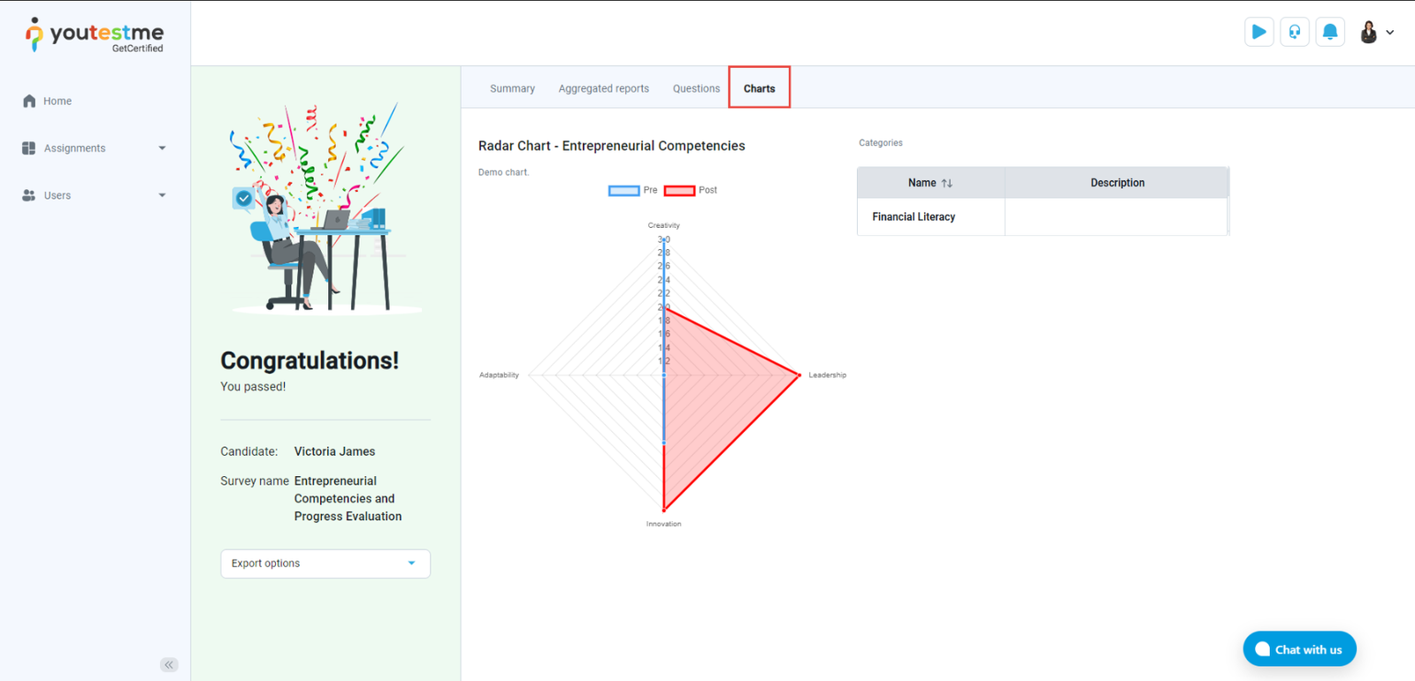Click the youtestme logo
This screenshot has width=1415, height=681.
tap(95, 35)
